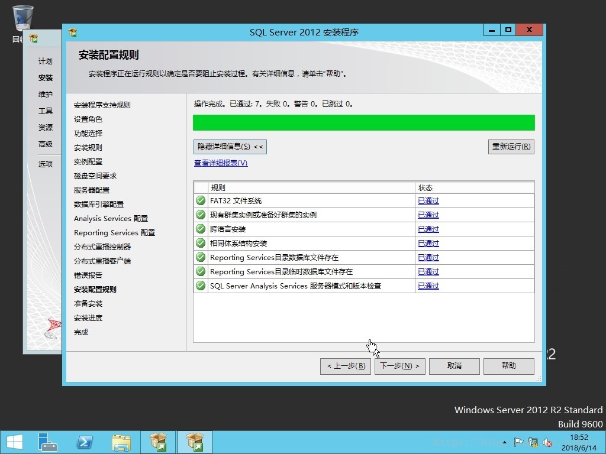Image resolution: width=606 pixels, height=454 pixels.
Task: Proceed with 下一步(N) button
Action: tap(400, 366)
